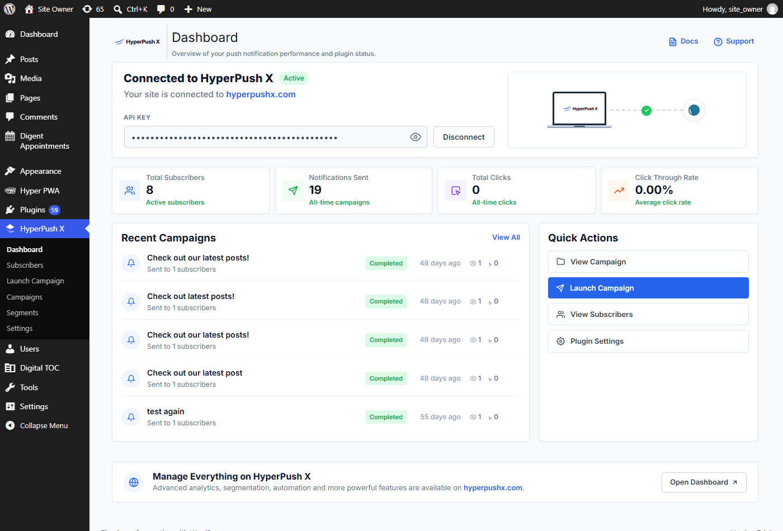The image size is (783, 531).
Task: Open the site_owner user avatar
Action: pyautogui.click(x=772, y=9)
